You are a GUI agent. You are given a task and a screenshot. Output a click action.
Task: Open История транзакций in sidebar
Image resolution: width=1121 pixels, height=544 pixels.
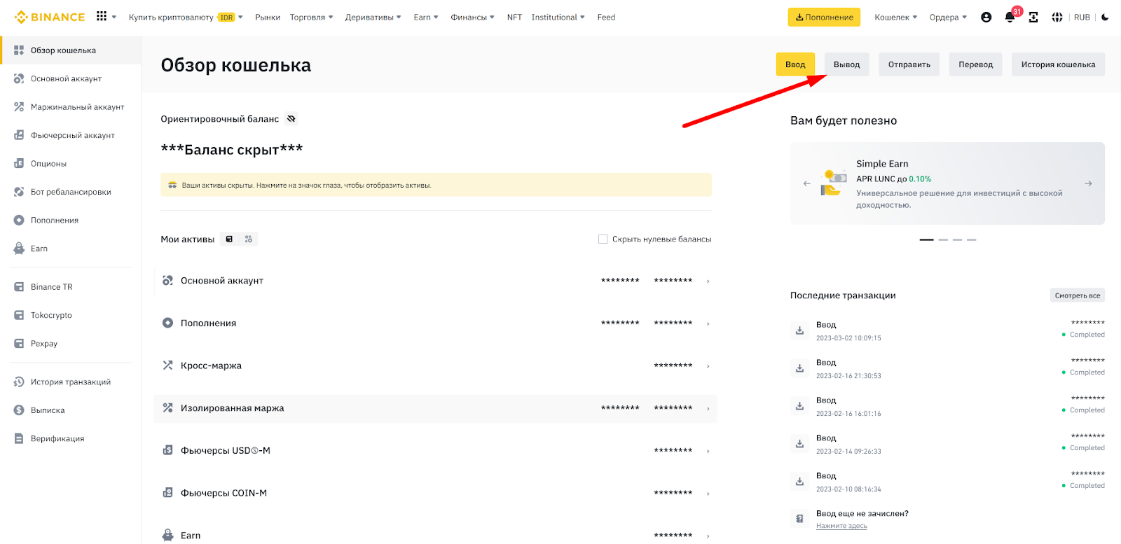70,382
